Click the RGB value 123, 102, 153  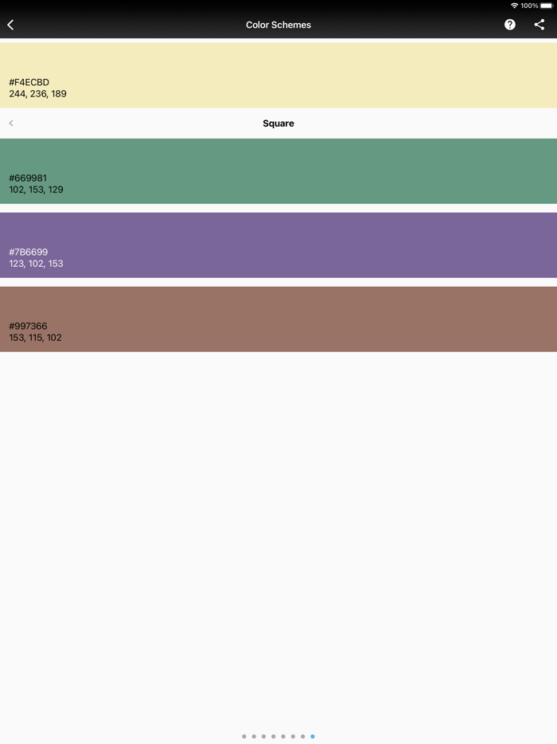[x=36, y=264]
